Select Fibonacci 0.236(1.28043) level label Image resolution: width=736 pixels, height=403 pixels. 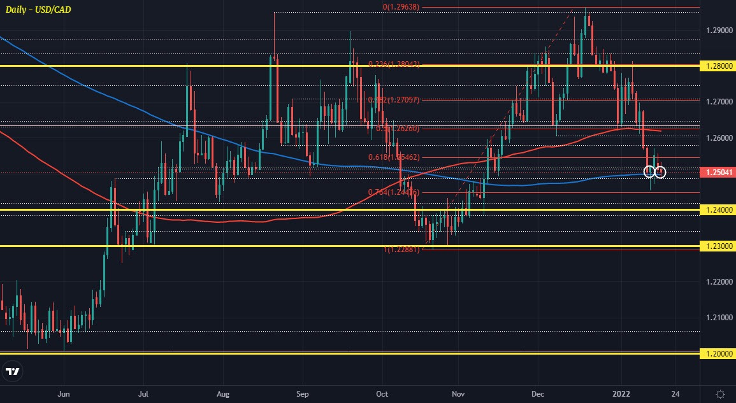tap(394, 64)
